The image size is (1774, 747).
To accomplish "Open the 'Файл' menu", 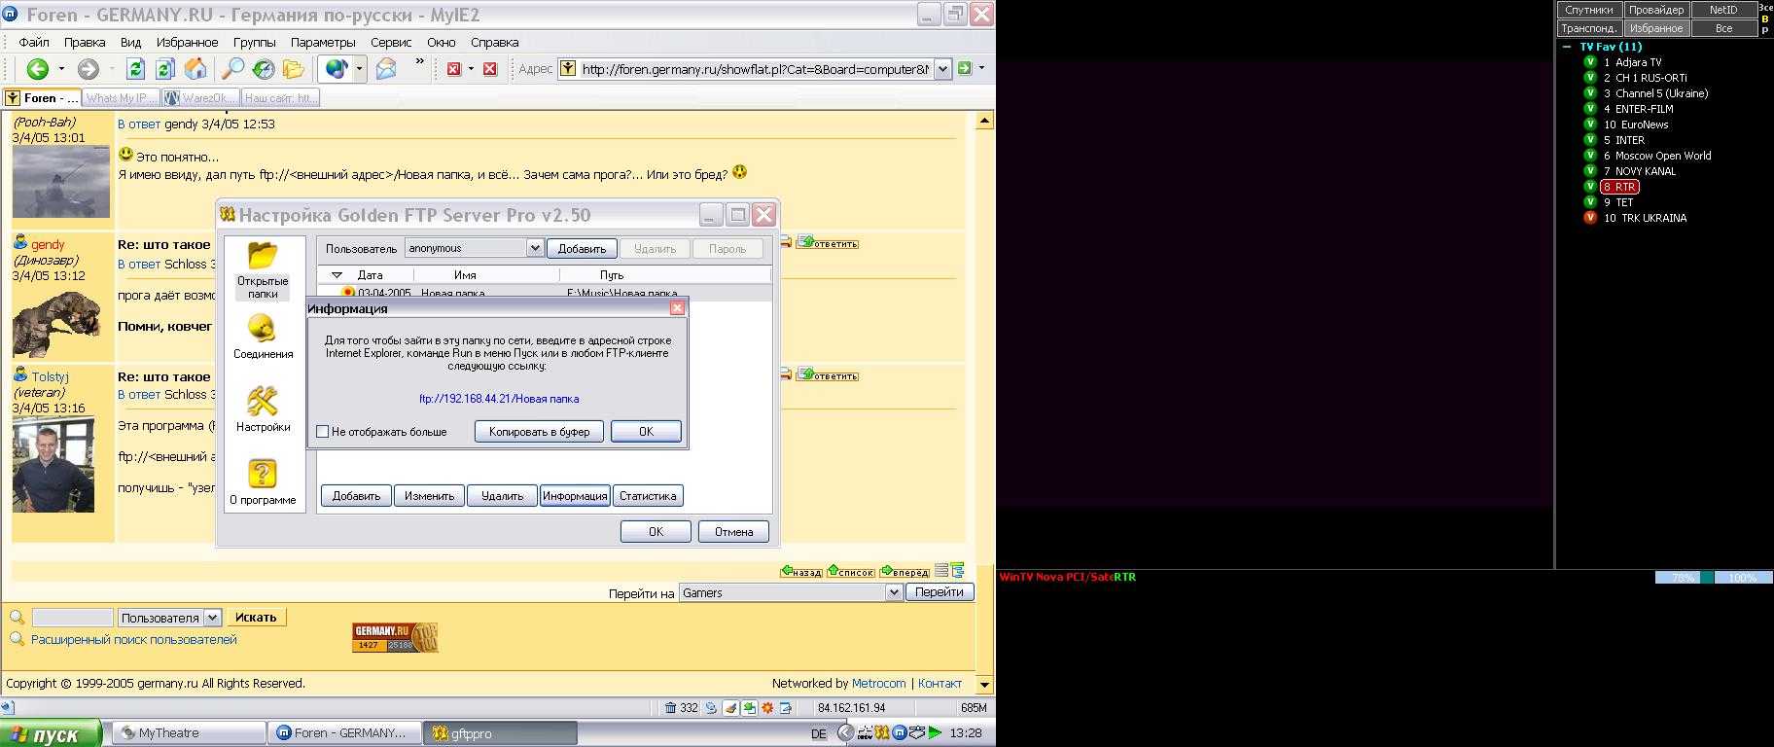I will 34,43.
